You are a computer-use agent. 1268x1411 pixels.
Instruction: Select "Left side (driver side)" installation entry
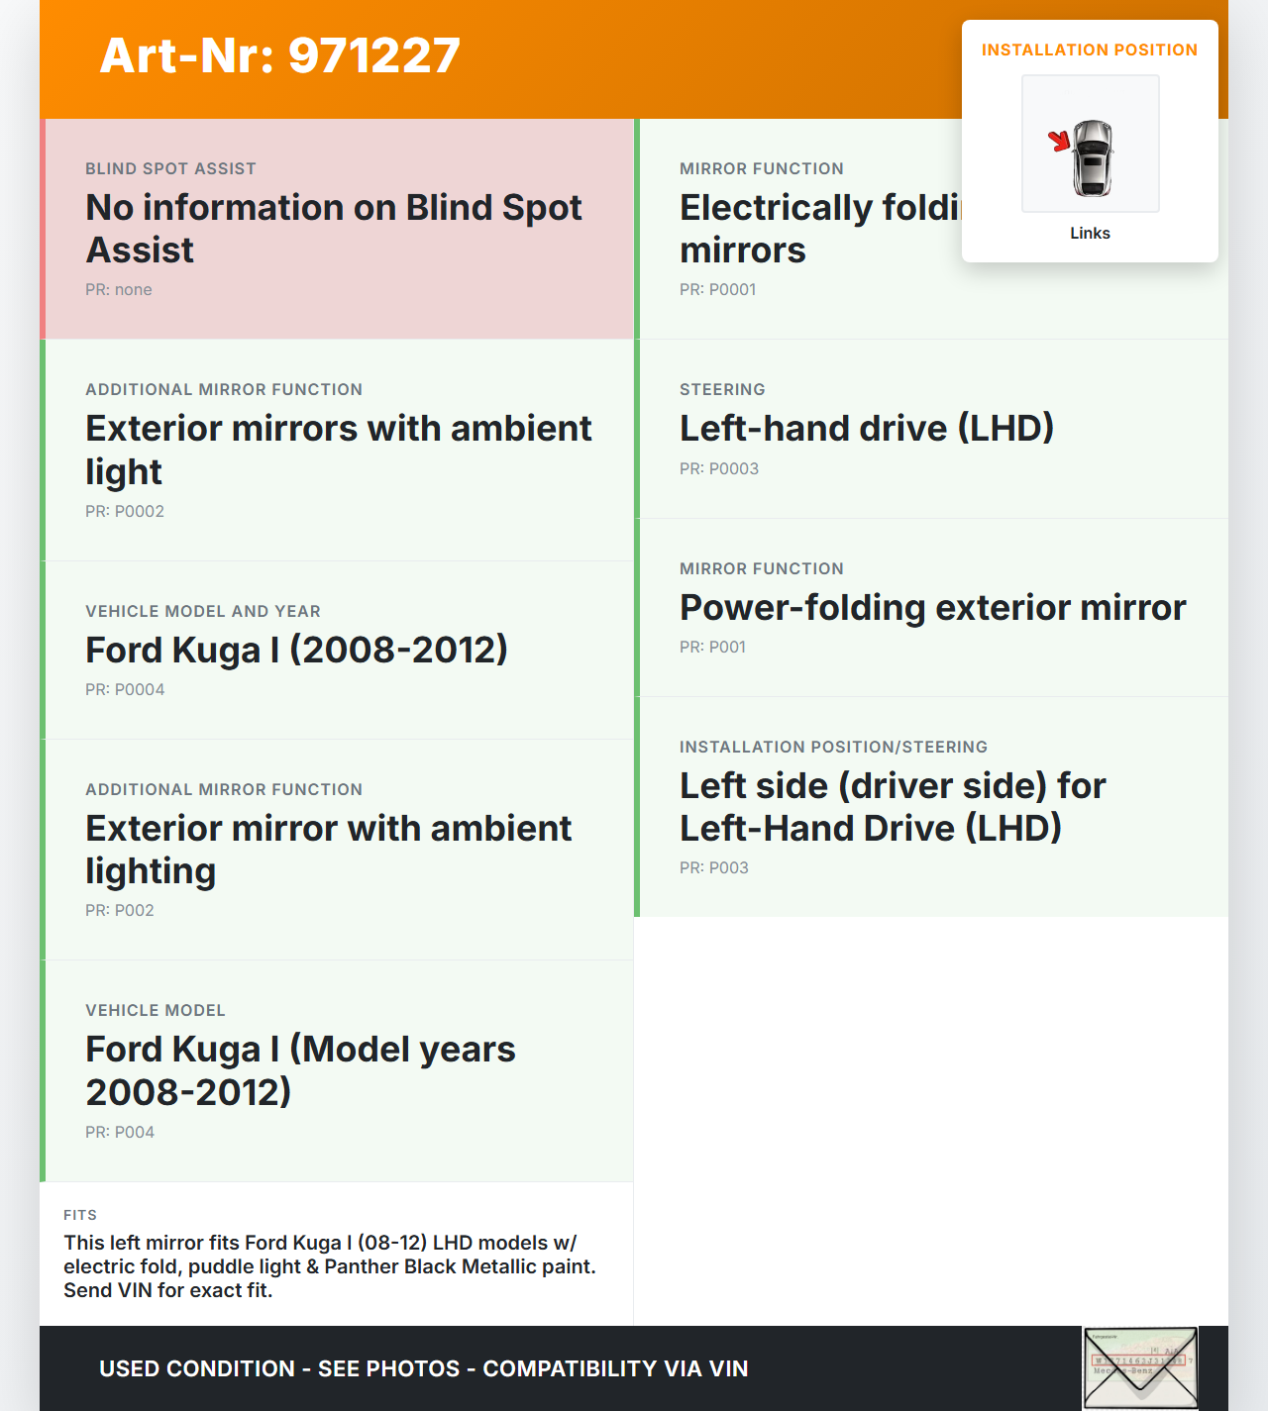tap(893, 807)
